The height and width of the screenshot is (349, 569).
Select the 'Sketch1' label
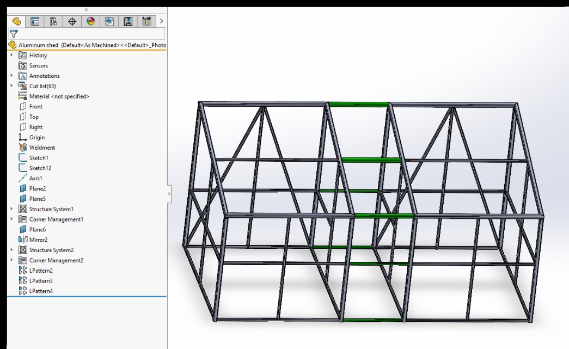[39, 158]
